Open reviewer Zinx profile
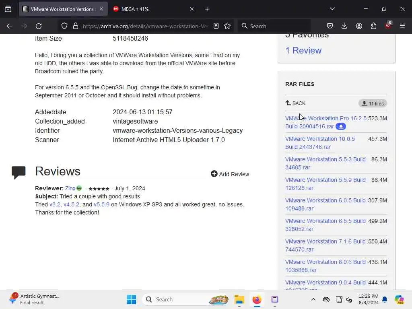The height and width of the screenshot is (309, 412). point(70,188)
